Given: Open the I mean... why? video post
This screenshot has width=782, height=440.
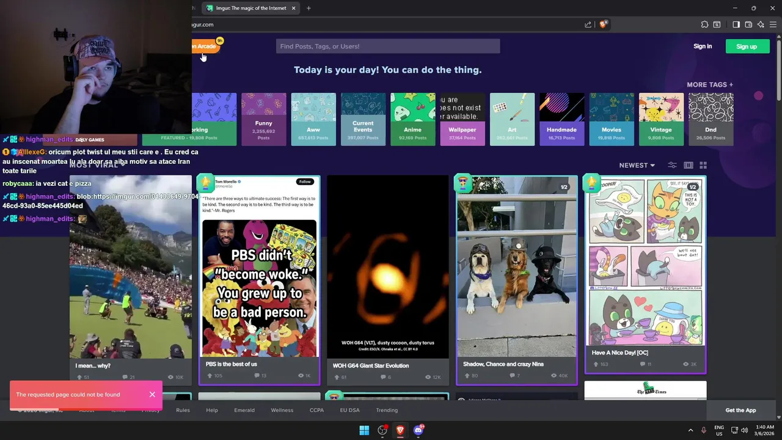Looking at the screenshot, I should pos(131,280).
